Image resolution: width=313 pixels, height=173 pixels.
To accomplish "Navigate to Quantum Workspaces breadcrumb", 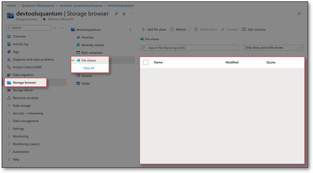I will click(38, 5).
